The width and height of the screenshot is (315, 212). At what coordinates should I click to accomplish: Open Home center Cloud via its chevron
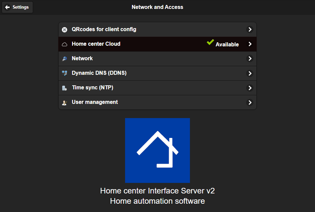250,44
